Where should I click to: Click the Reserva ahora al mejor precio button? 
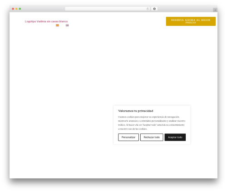[x=191, y=21]
